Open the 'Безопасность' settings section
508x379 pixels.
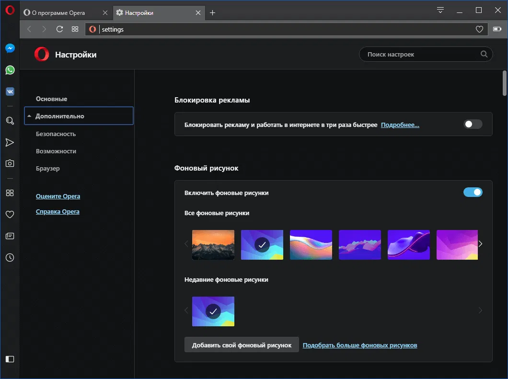pyautogui.click(x=56, y=134)
